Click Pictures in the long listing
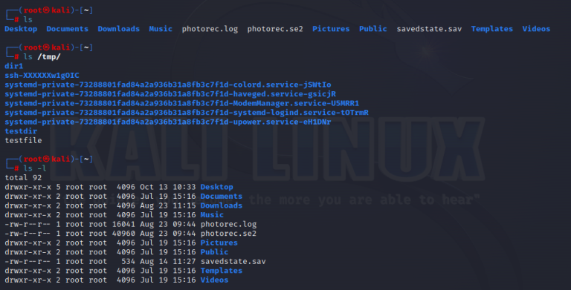Image resolution: width=571 pixels, height=290 pixels. coord(219,243)
